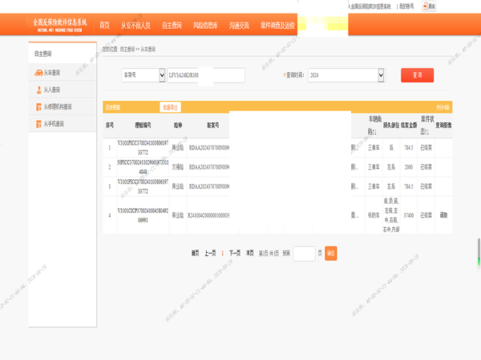Viewport: 481px width, 360px height.
Task: Open the 从业不良人员 menu item
Action: 135,26
